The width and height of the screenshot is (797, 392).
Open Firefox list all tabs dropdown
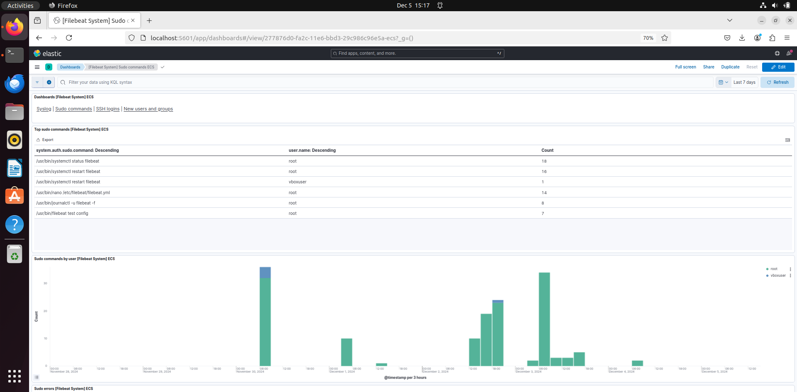coord(730,20)
